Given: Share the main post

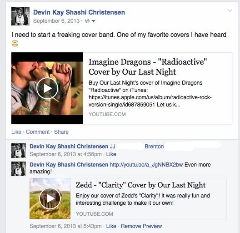Looking at the screenshot, I should pos(61,132).
